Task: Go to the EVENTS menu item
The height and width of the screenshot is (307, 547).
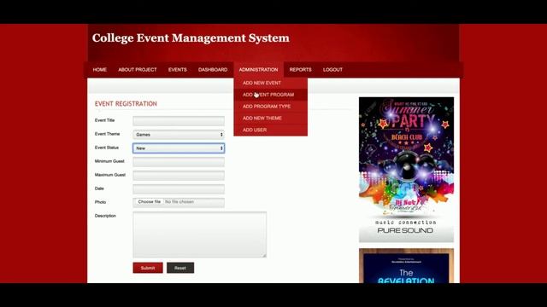Action: 178,70
